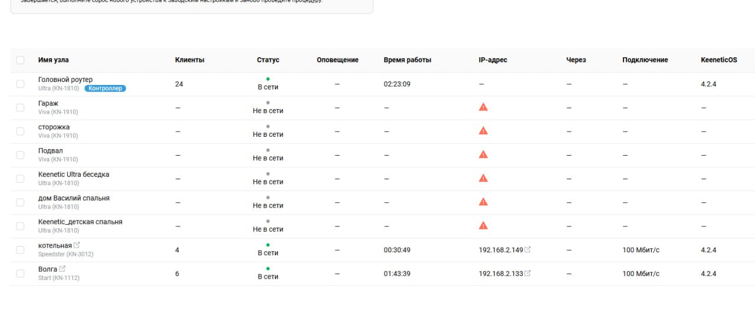
Task: Click the Контроллер badge
Action: pos(105,88)
